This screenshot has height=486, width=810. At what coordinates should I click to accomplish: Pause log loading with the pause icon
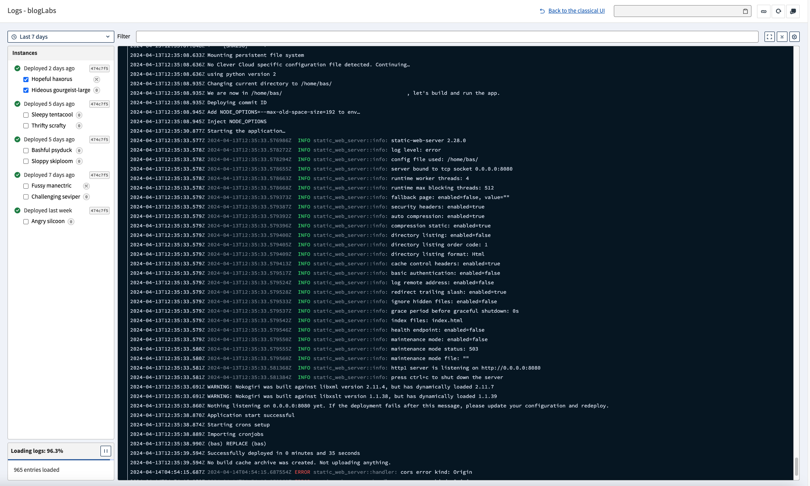[106, 450]
